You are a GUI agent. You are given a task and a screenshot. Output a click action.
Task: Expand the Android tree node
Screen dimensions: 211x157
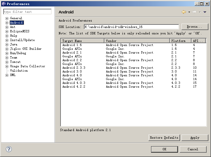tap(7, 23)
